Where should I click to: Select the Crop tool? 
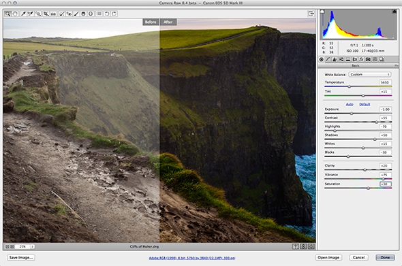[46, 14]
